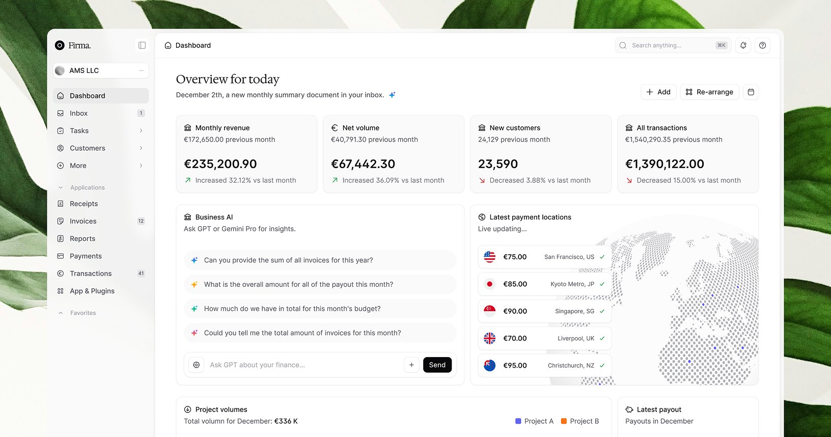Click the Singapore flag on the €90.00 row

(490, 311)
